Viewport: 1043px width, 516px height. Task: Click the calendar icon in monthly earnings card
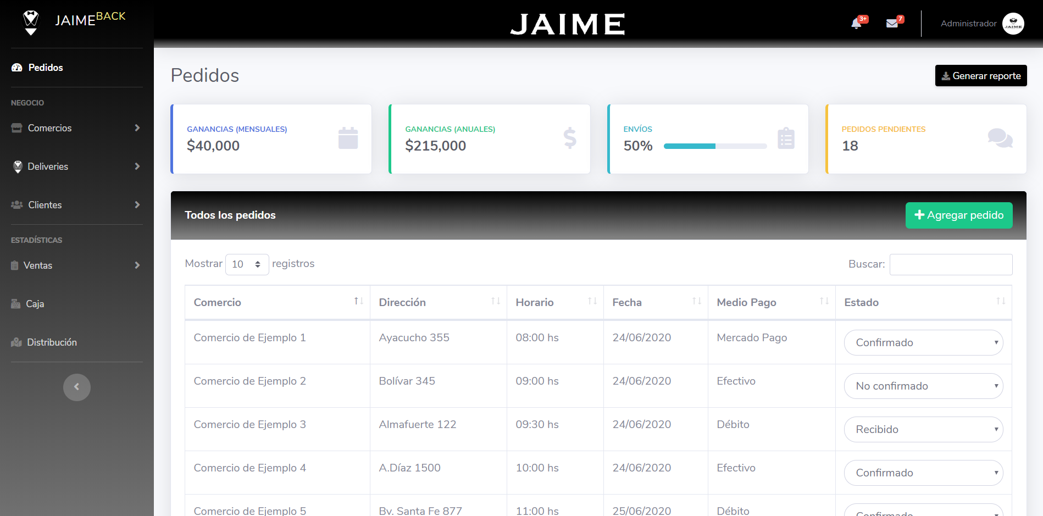348,138
